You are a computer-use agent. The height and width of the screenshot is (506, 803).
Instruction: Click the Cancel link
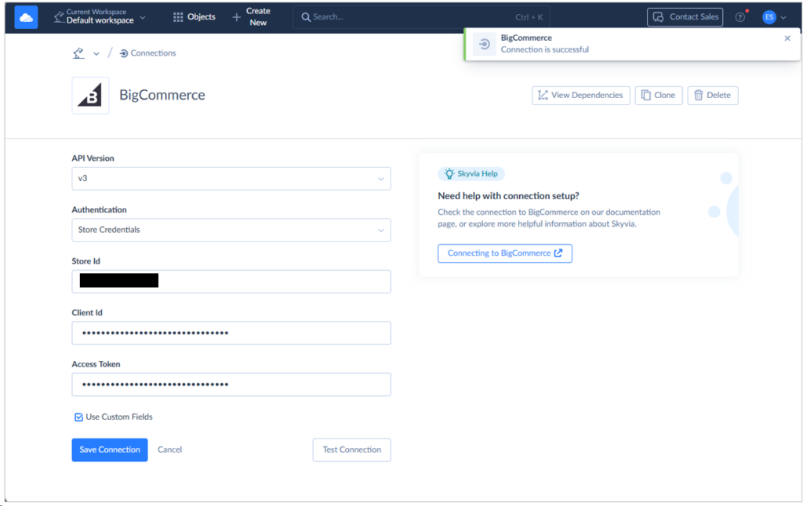click(x=169, y=450)
